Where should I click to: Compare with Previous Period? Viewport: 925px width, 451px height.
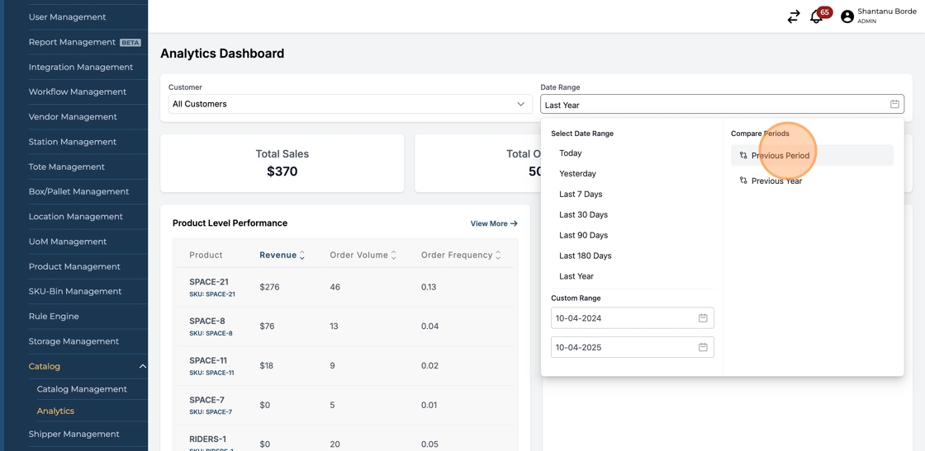(780, 156)
